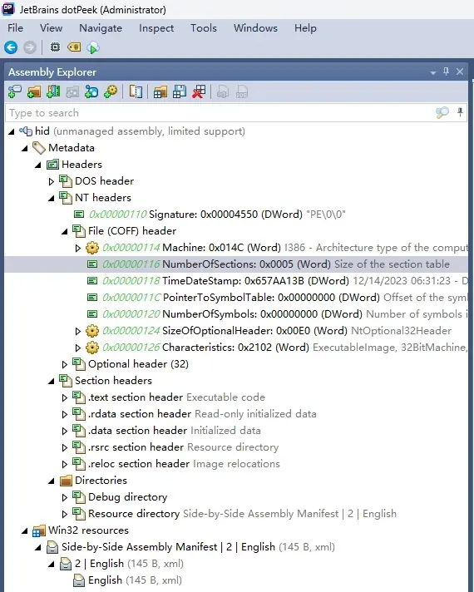Click the Metadata tag icon
Image resolution: width=474 pixels, height=592 pixels.
[x=38, y=148]
